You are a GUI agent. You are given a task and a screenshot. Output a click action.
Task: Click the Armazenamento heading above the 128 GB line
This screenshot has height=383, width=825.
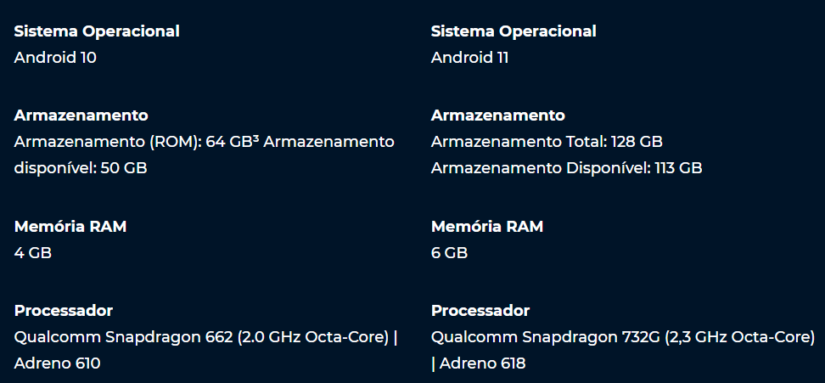(498, 115)
